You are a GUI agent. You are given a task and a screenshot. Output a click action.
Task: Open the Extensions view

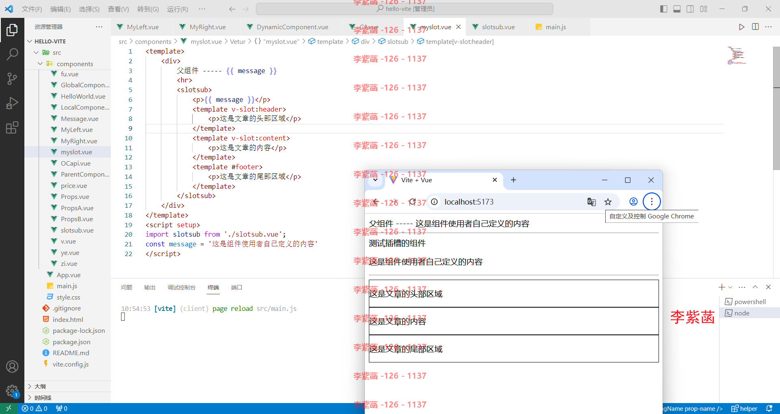[x=12, y=128]
